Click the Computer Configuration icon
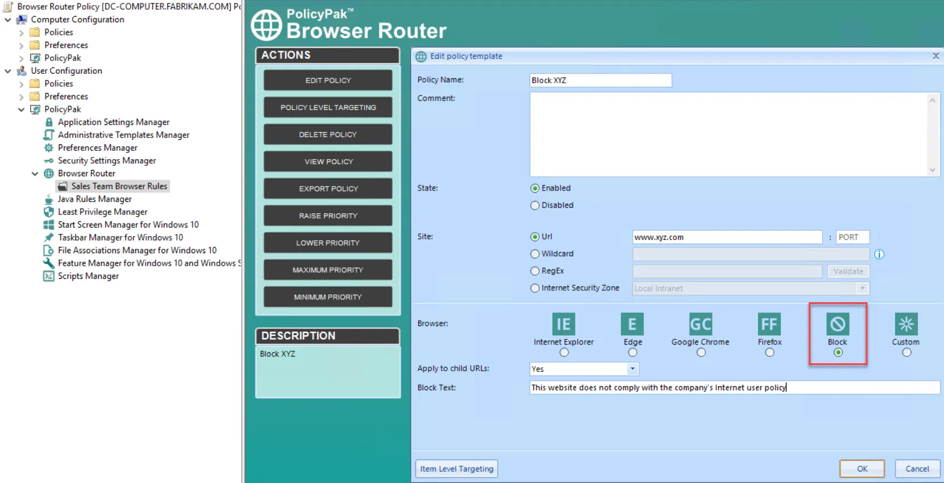The height and width of the screenshot is (483, 944). coord(22,19)
